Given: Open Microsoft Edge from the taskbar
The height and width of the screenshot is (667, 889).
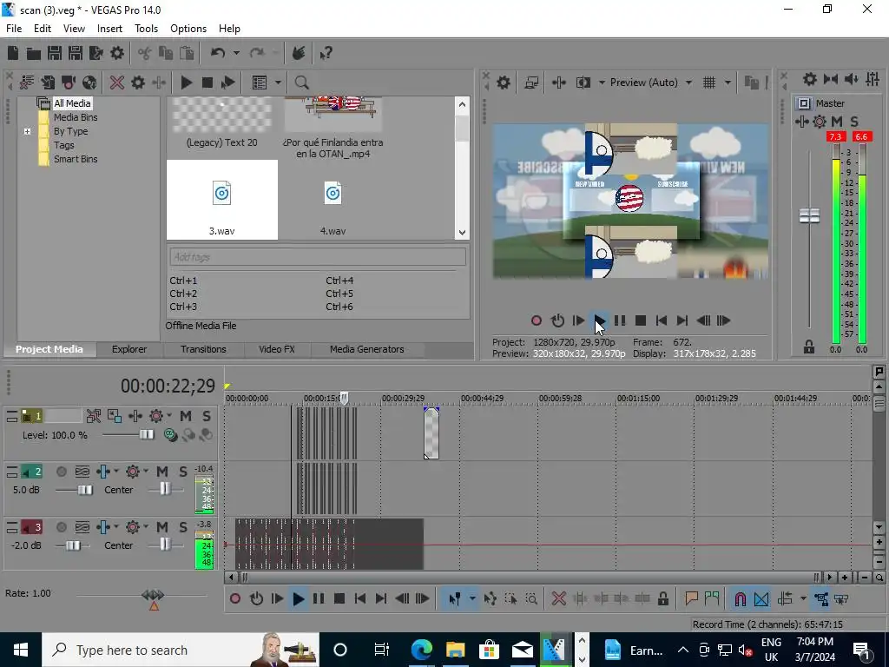Looking at the screenshot, I should [x=421, y=650].
